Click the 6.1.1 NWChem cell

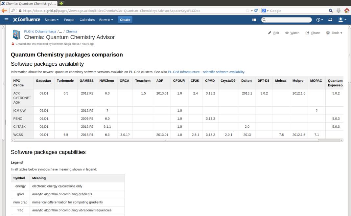tap(107, 127)
